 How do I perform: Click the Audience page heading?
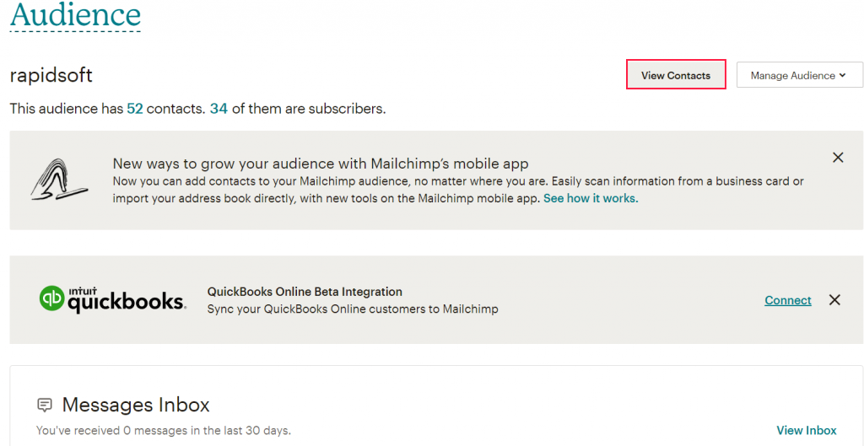[x=75, y=15]
